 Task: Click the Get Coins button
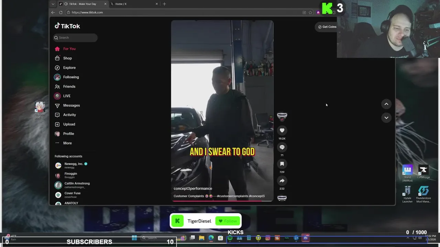coord(327,27)
